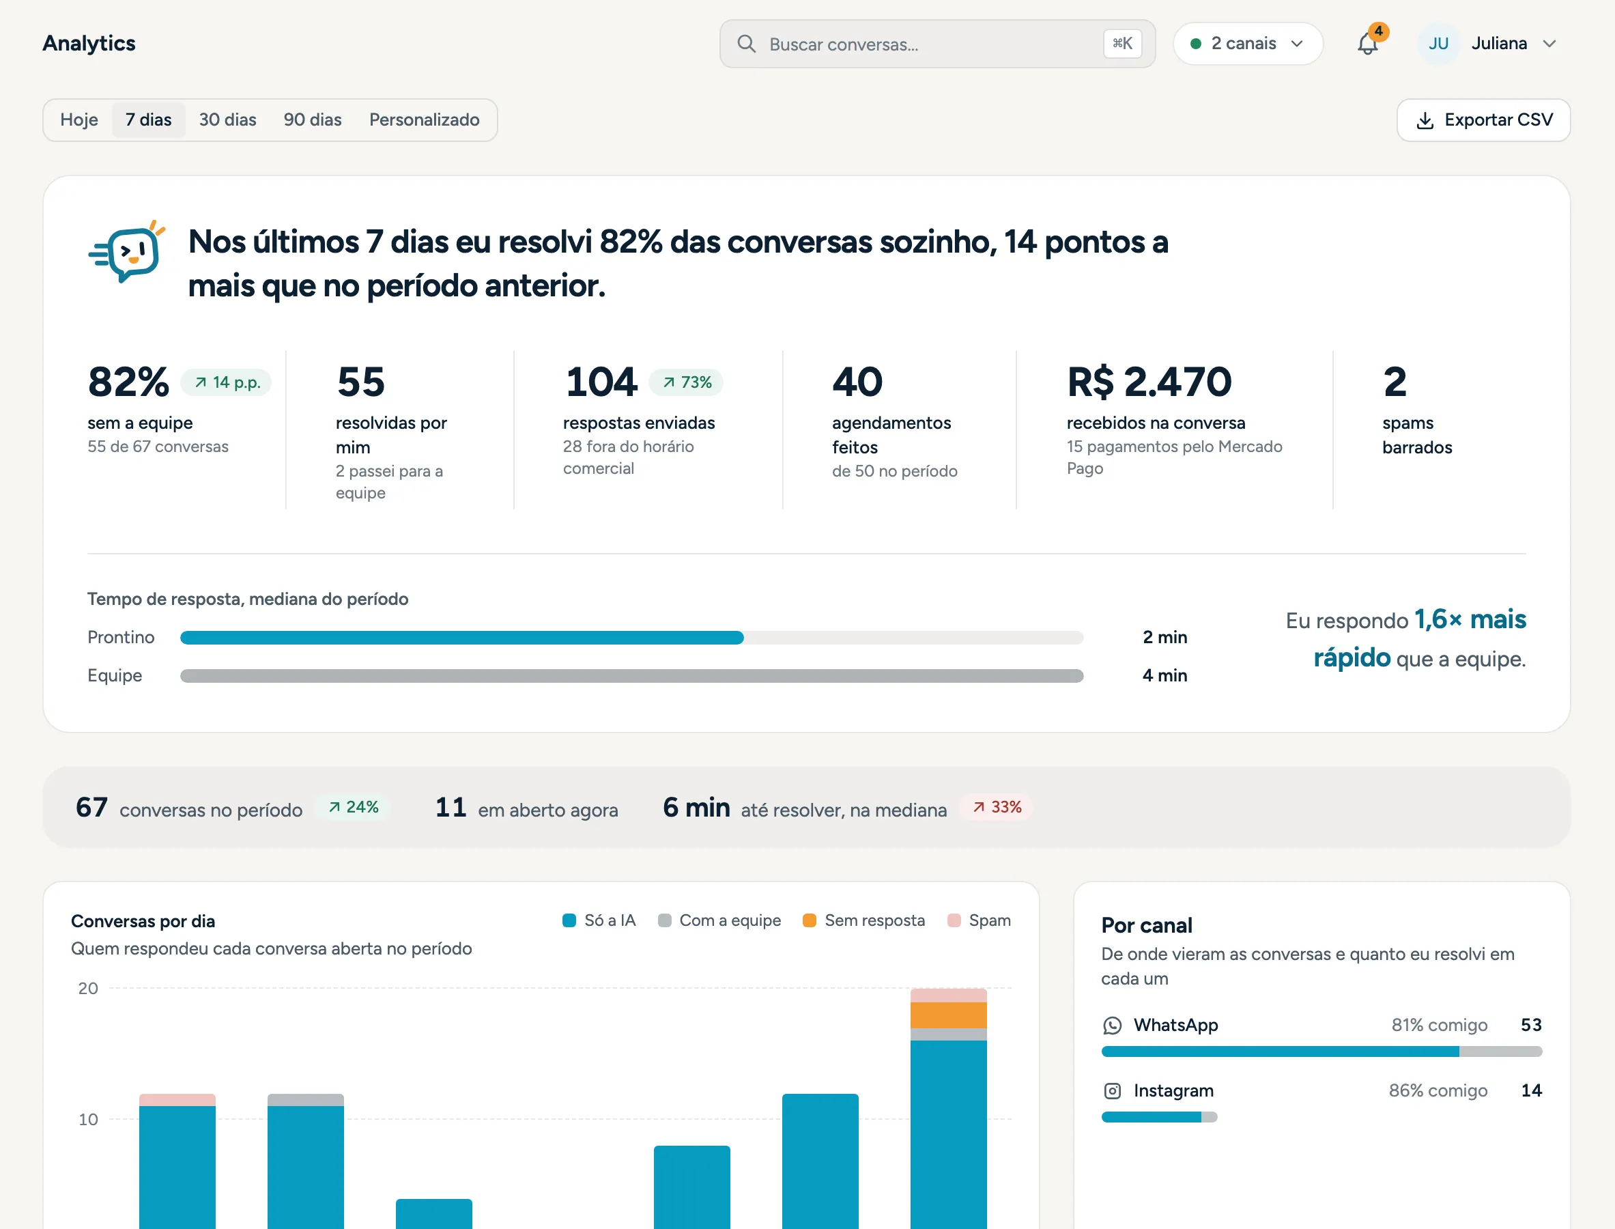The image size is (1615, 1229).
Task: Open the 2 canais dropdown
Action: pyautogui.click(x=1248, y=44)
